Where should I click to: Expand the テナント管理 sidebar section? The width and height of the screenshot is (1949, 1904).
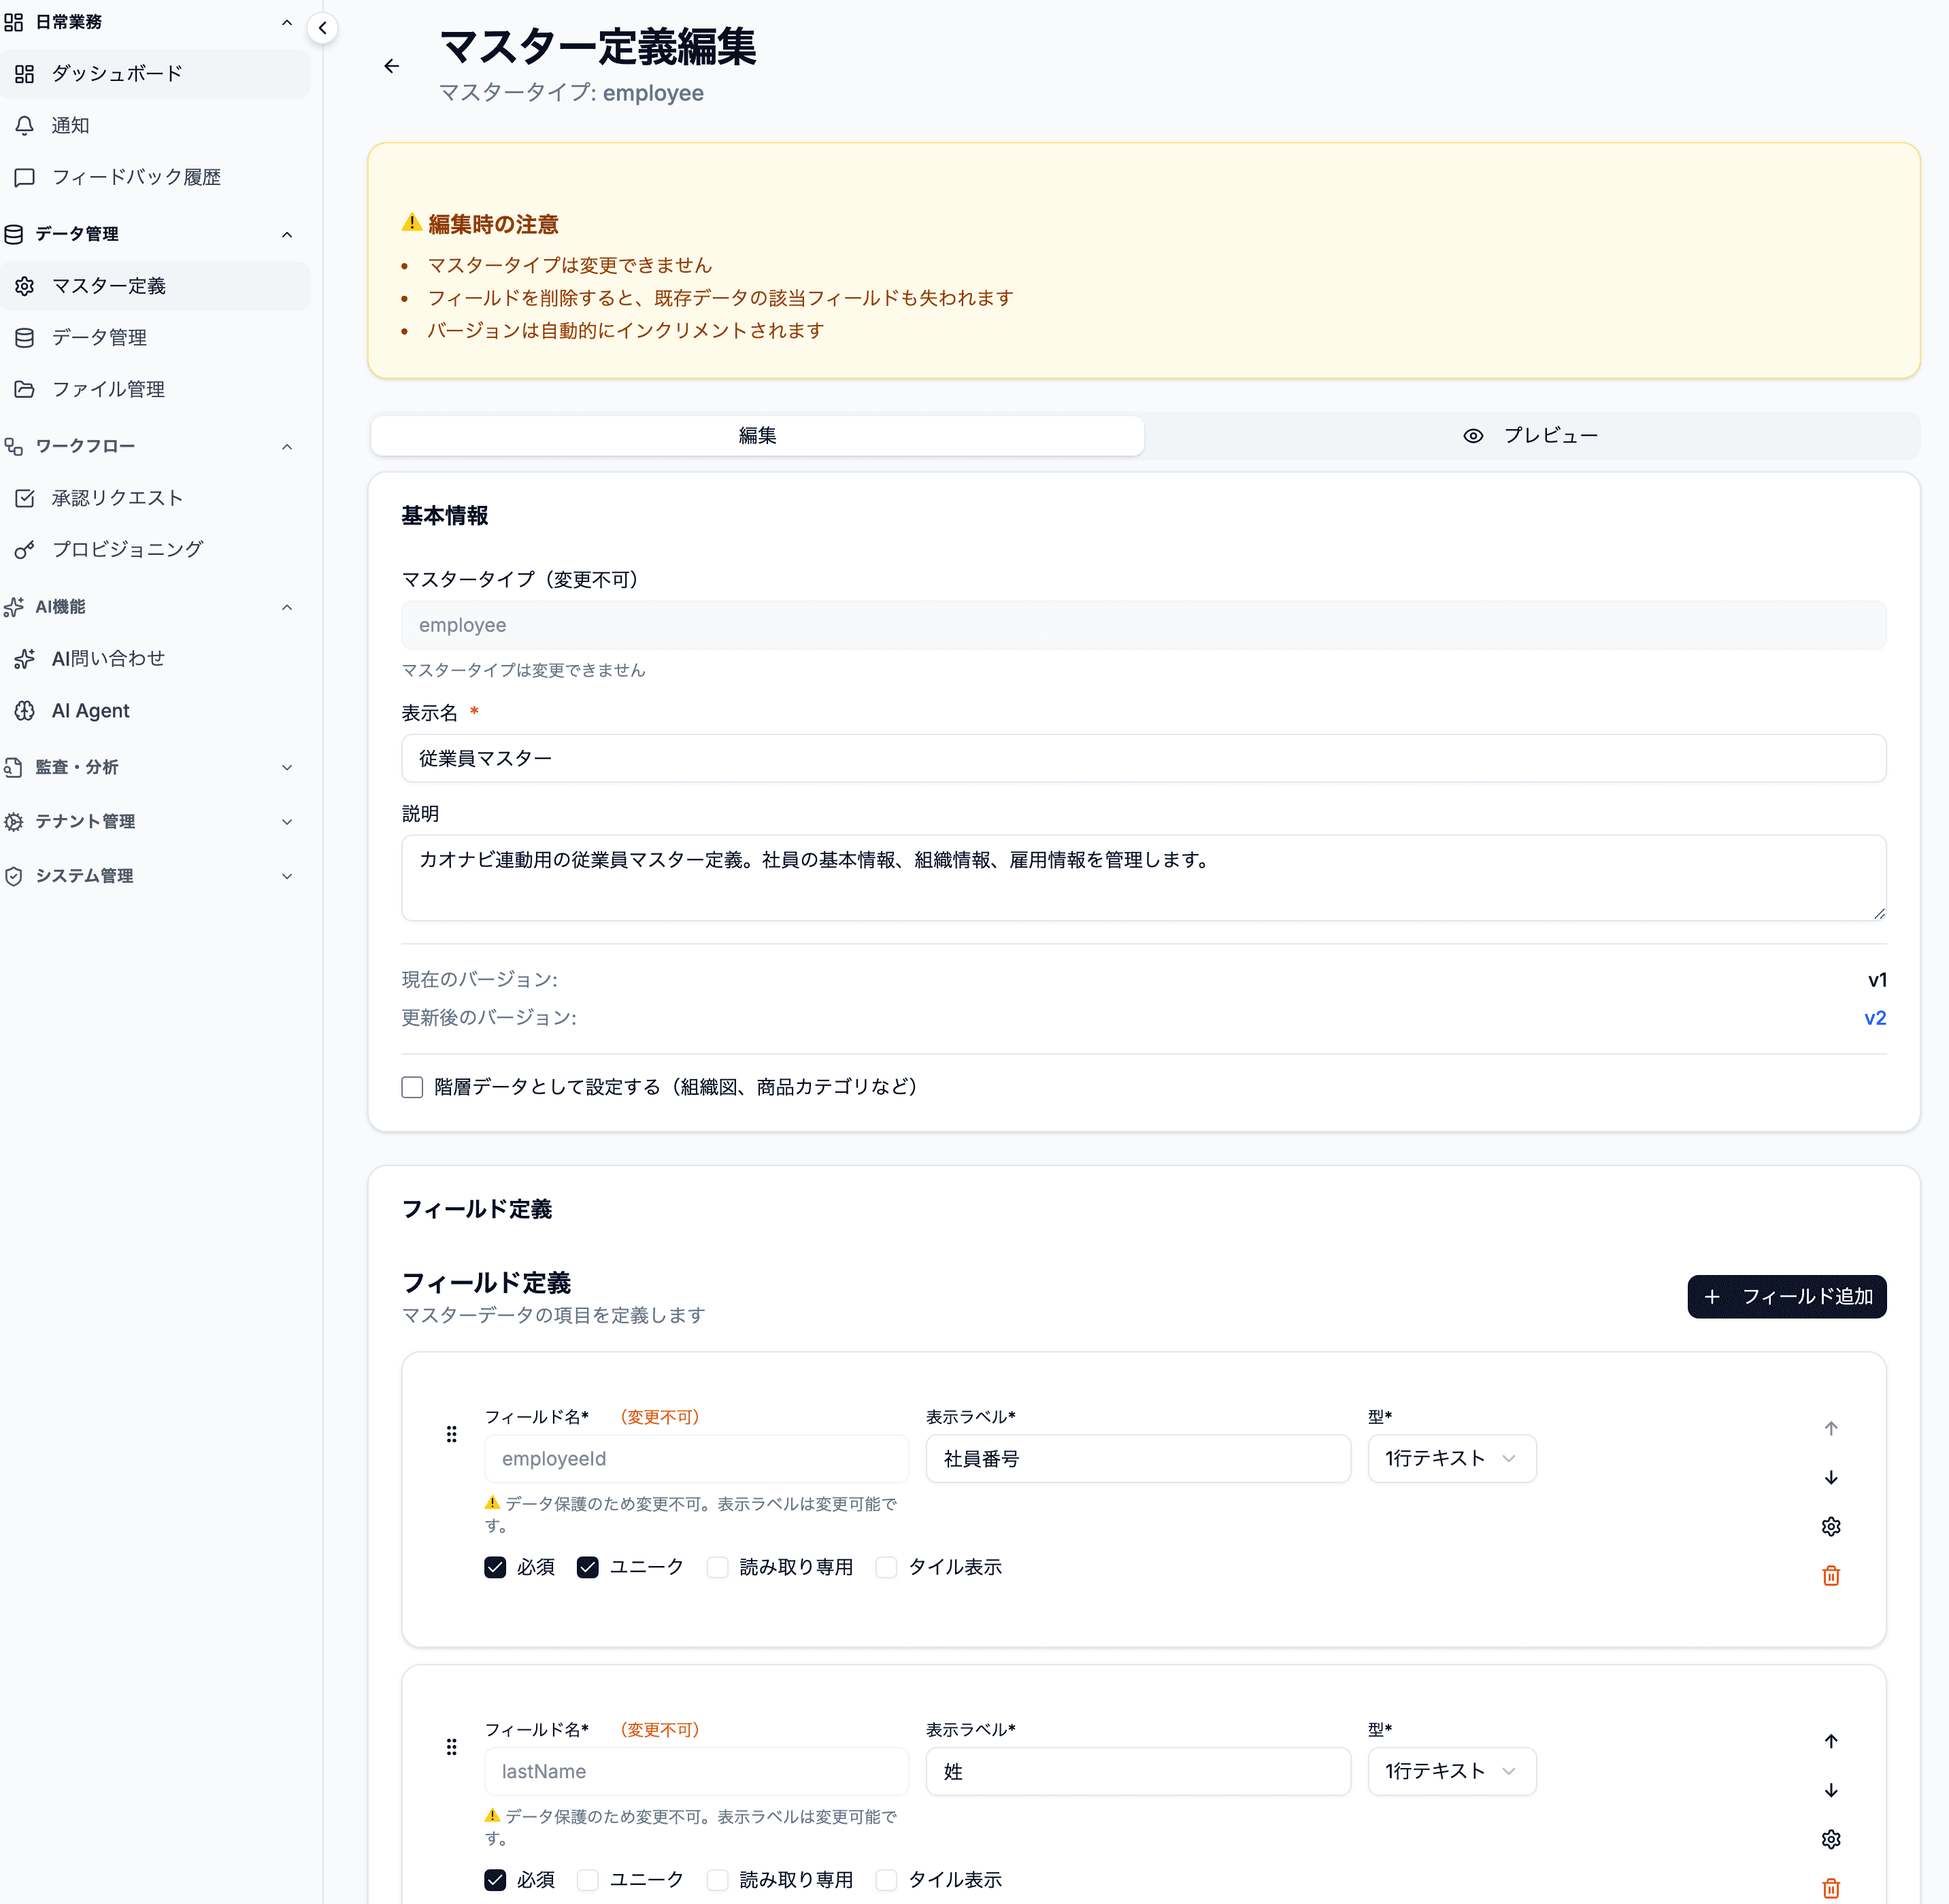pyautogui.click(x=150, y=821)
